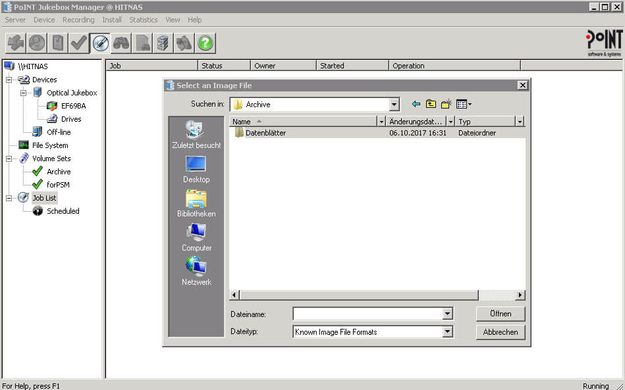Open the Dateityp file format dropdown
The width and height of the screenshot is (625, 390).
pos(448,331)
